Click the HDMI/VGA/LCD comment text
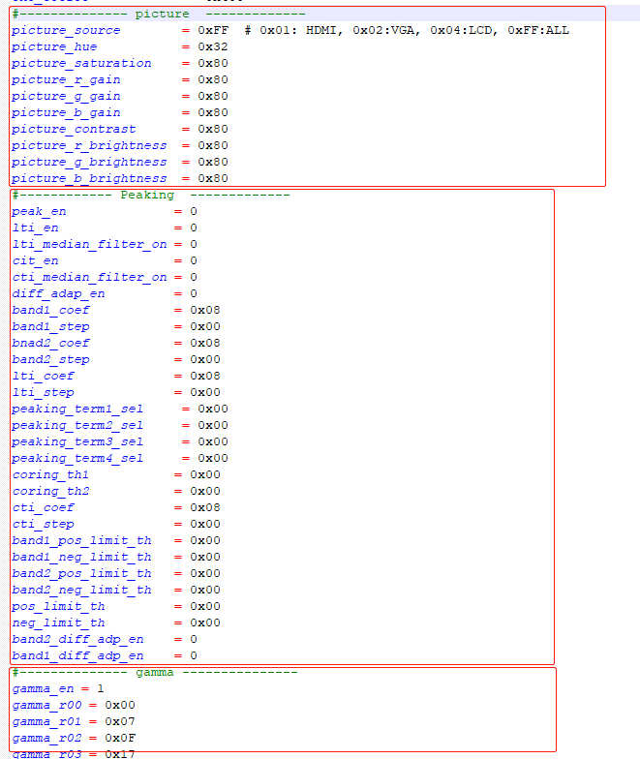The height and width of the screenshot is (759, 640). pos(407,31)
